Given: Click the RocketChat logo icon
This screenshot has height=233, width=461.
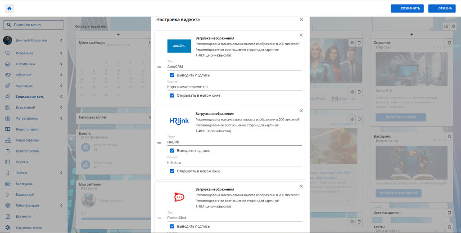Looking at the screenshot, I should 179,197.
